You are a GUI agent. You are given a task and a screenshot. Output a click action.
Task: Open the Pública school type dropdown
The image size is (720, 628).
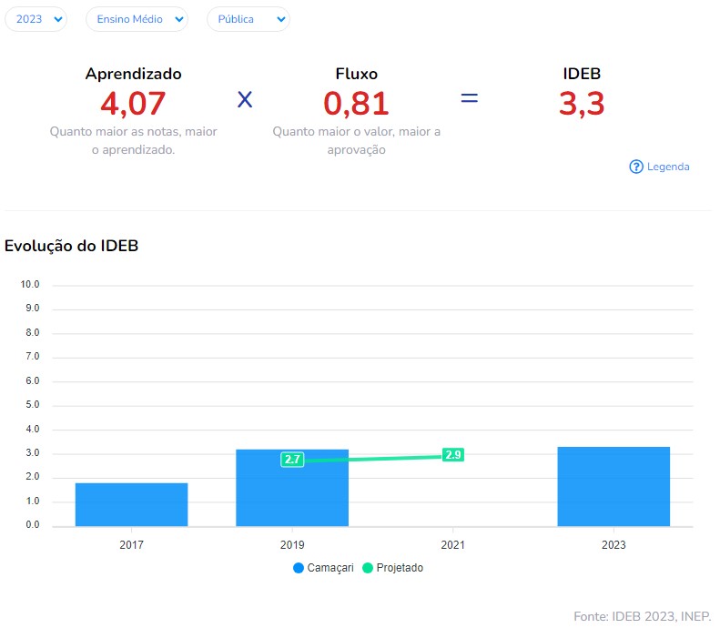tap(248, 19)
